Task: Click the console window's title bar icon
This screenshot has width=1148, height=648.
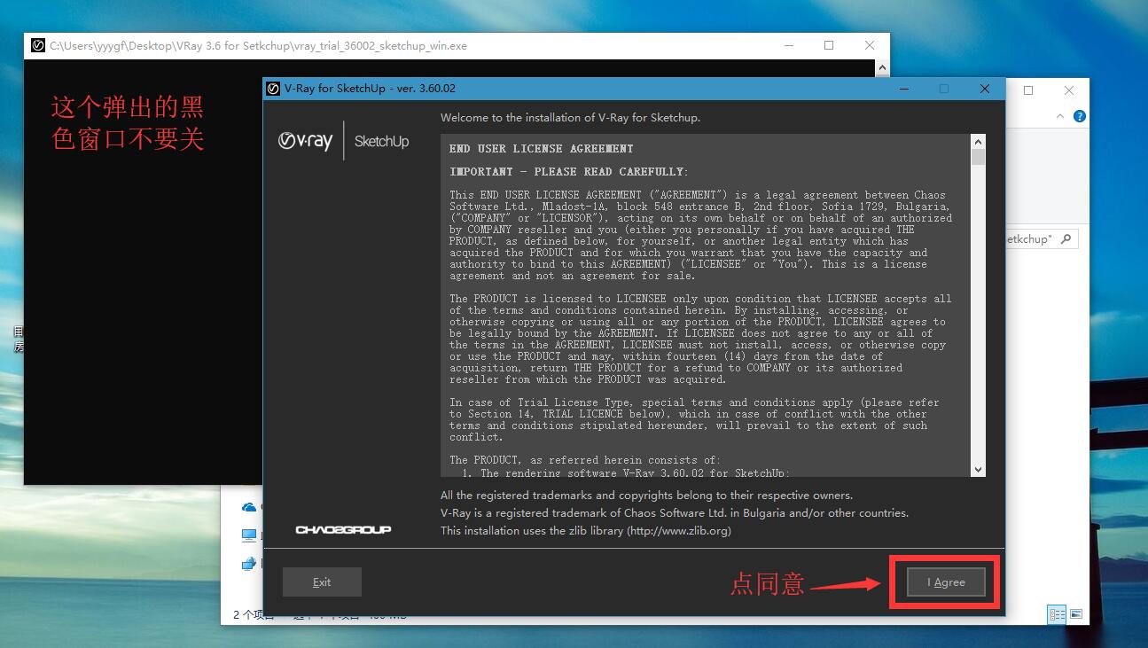Action: 37,45
